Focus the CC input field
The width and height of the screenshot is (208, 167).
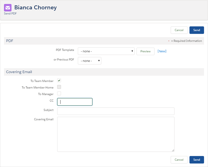pos(75,102)
